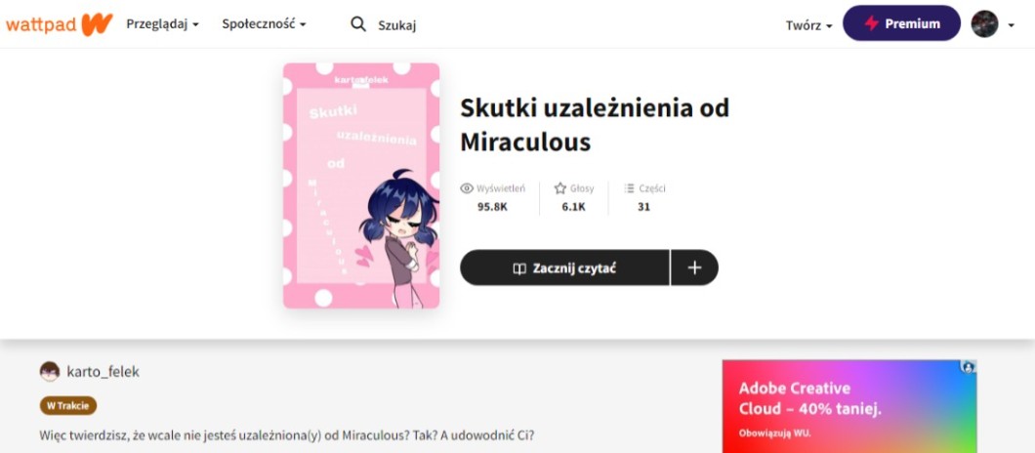Click karto_felek's small author avatar
Image resolution: width=1035 pixels, height=453 pixels.
50,372
